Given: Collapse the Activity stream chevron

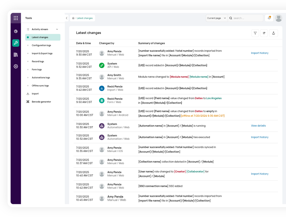Looking at the screenshot, I should coord(57,29).
